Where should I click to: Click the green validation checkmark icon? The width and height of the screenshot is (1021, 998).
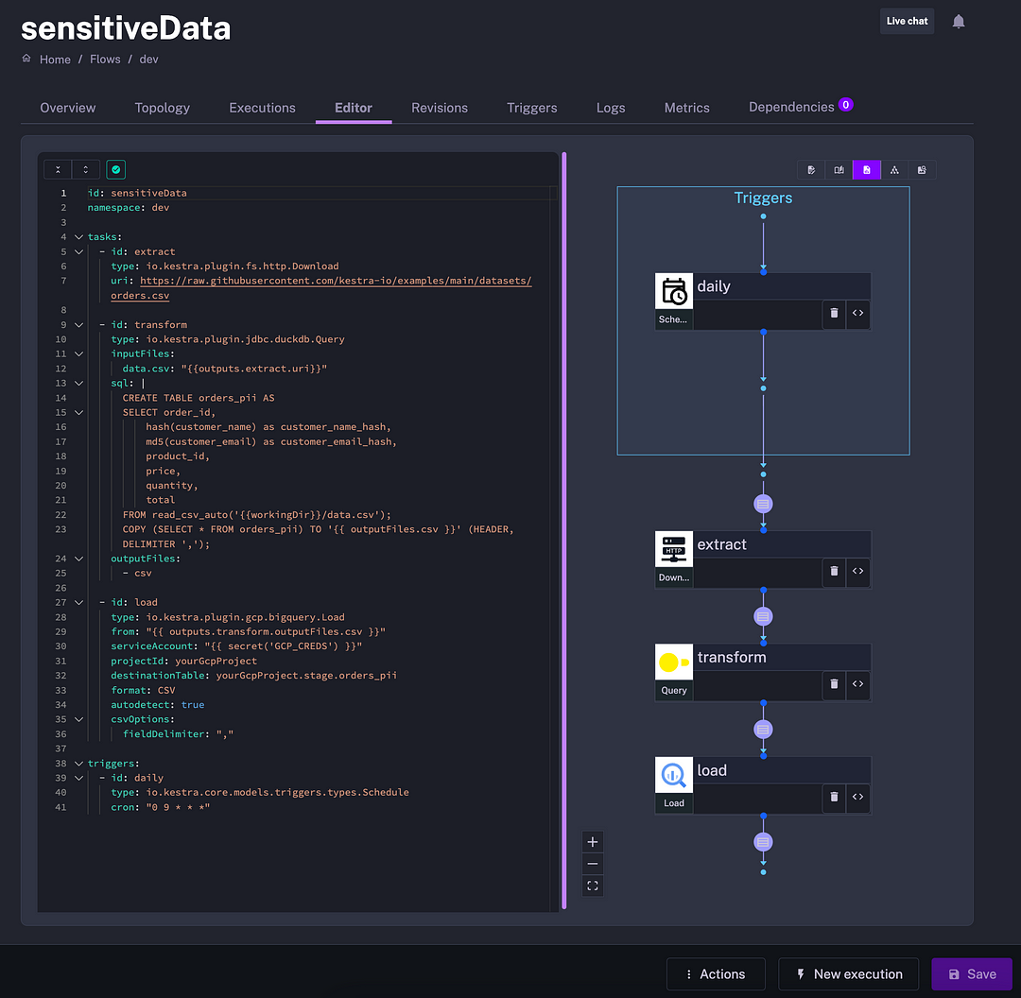tap(115, 170)
